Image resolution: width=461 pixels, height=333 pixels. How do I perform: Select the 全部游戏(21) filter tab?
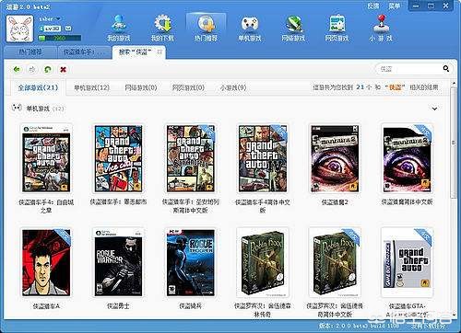(x=38, y=87)
